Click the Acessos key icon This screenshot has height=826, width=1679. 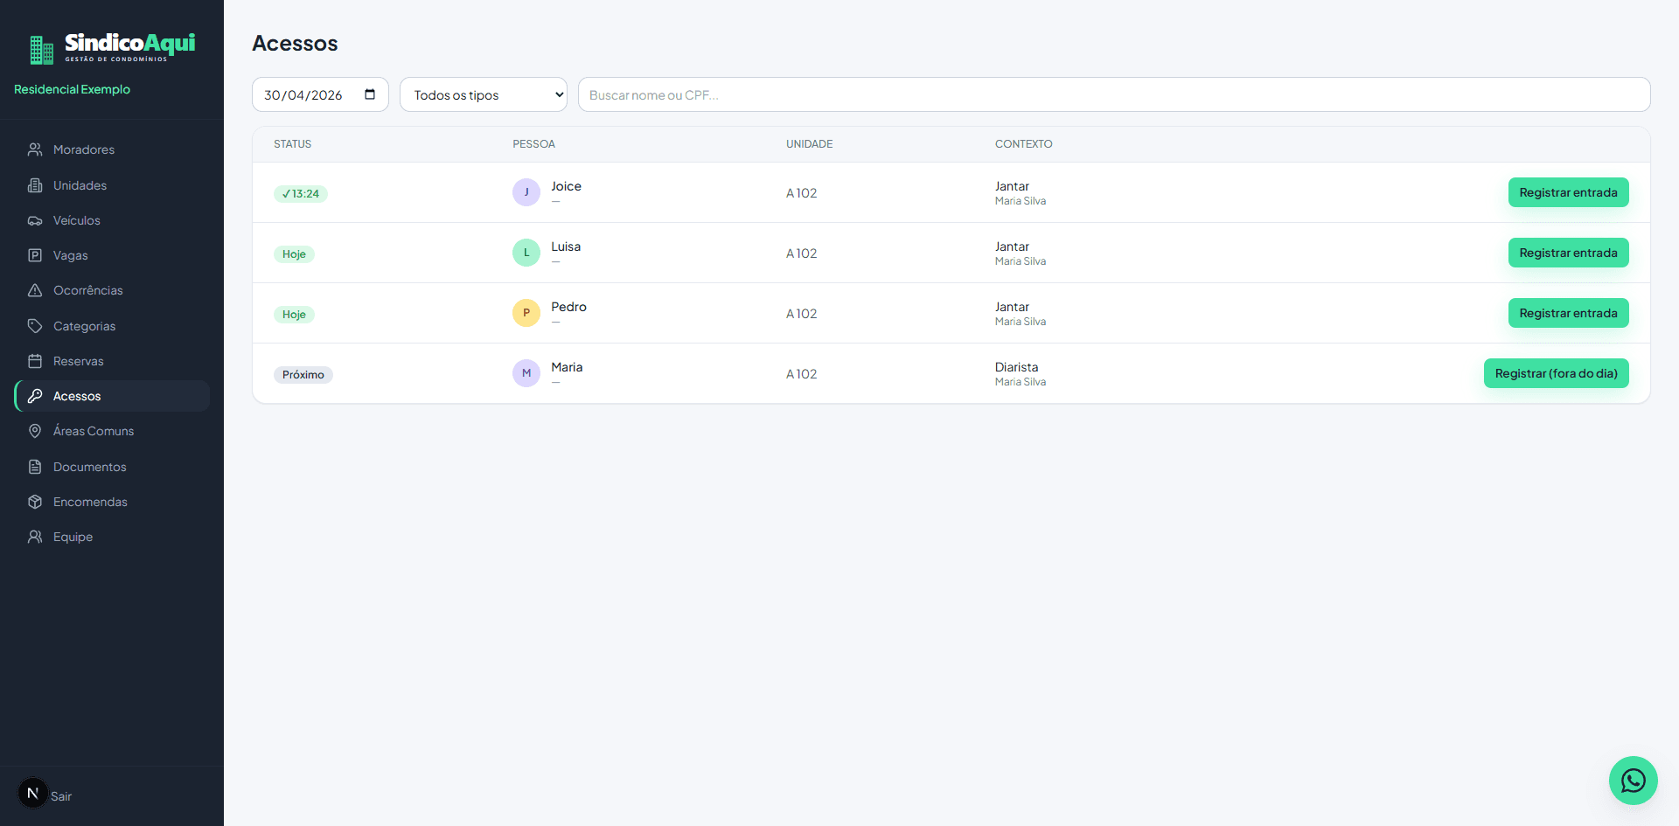tap(35, 396)
